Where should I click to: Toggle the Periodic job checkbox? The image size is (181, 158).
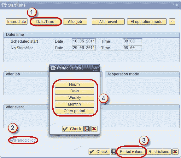(13, 140)
